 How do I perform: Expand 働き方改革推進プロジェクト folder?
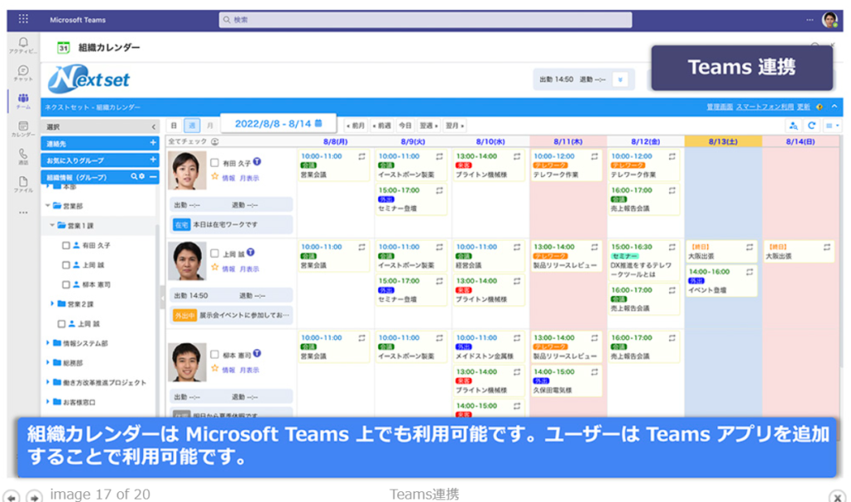coord(47,382)
